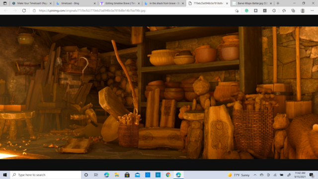Open the tab actions menu icon
The width and height of the screenshot is (318, 179).
pyautogui.click(x=5, y=3)
